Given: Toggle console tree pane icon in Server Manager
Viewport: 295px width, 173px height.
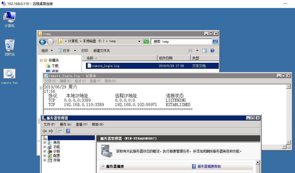Looking at the screenshot, I should [x=60, y=131].
